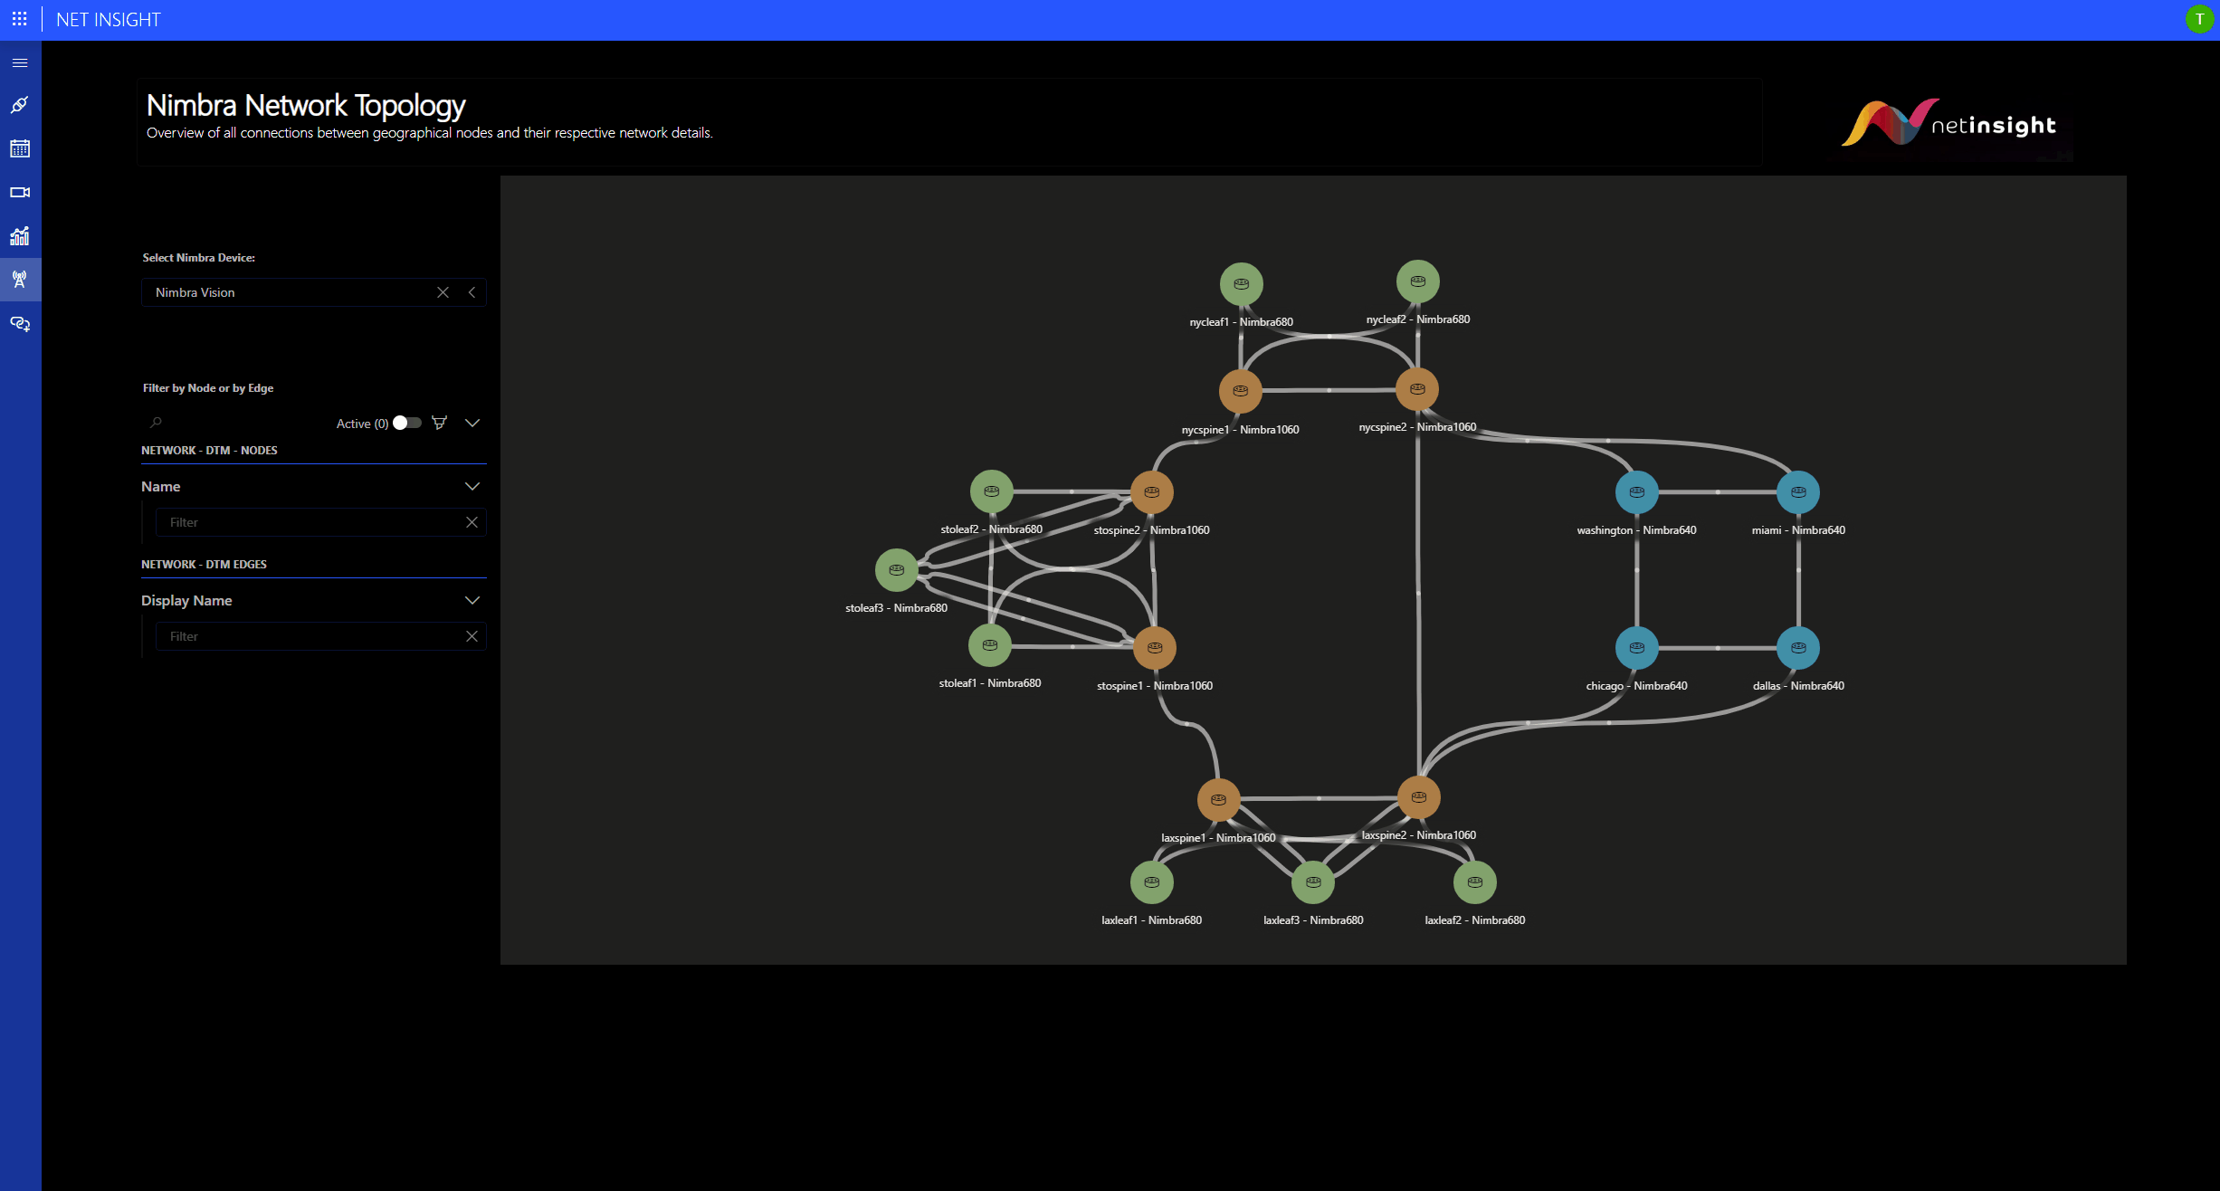The height and width of the screenshot is (1191, 2220).
Task: Collapse the Display Name filter section
Action: click(472, 600)
